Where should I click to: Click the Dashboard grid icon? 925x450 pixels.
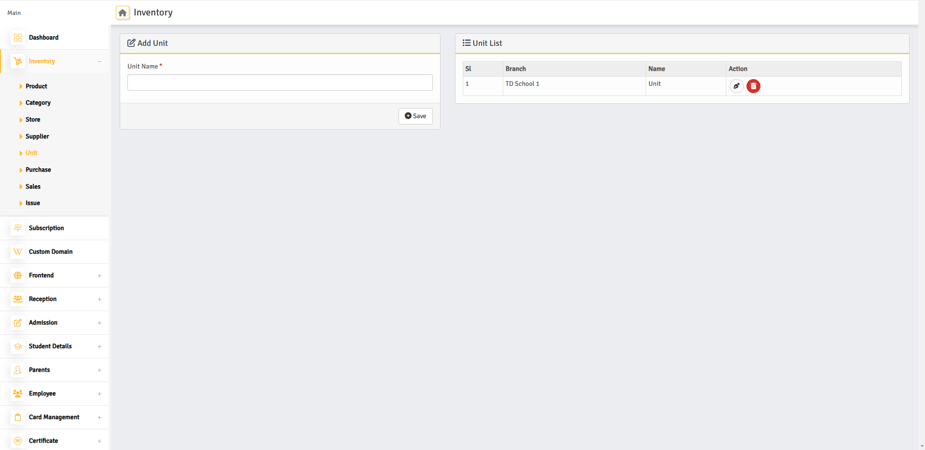pyautogui.click(x=18, y=38)
